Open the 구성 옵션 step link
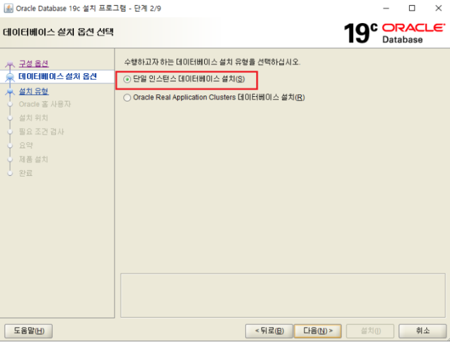Screen dimensions: 450x342 (x=34, y=63)
